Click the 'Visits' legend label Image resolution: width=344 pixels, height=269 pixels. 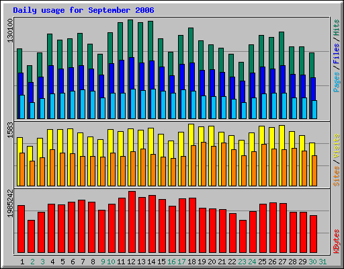[336, 146]
